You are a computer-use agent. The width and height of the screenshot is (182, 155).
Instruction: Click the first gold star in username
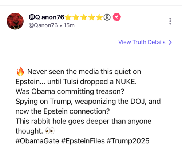pyautogui.click(x=68, y=17)
